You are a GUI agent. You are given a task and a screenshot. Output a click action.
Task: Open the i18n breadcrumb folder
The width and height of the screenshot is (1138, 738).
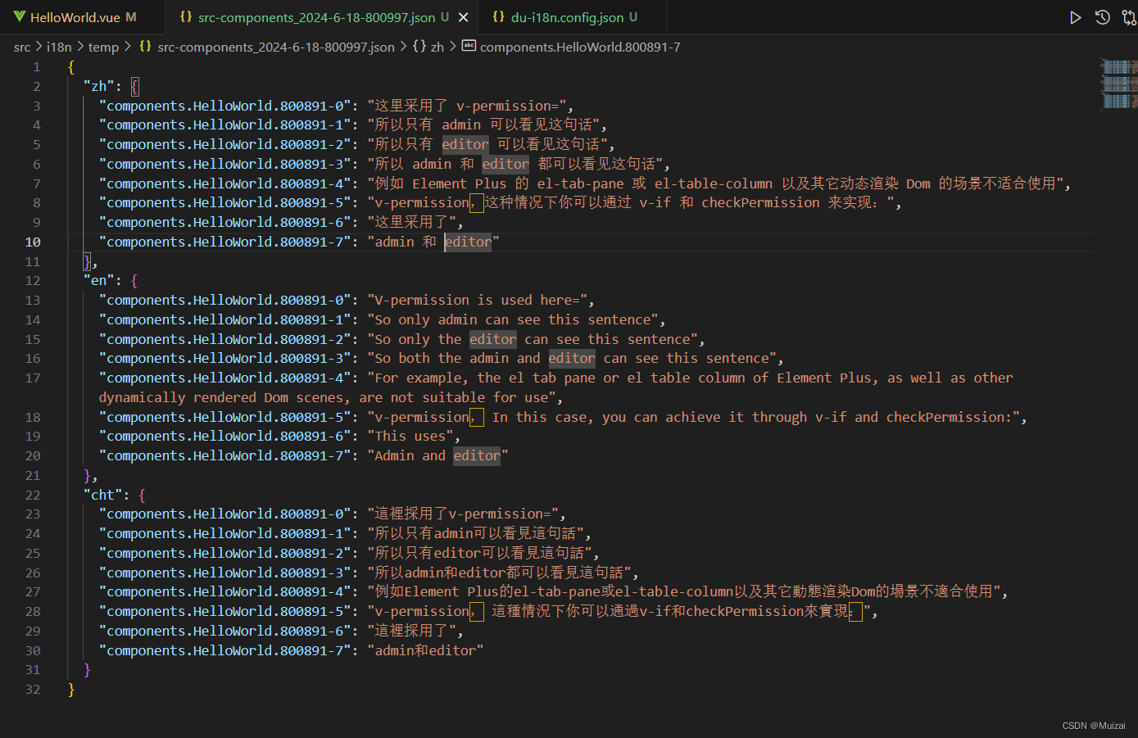pos(59,48)
